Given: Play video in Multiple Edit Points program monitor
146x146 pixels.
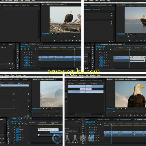Looking at the screenshot, I should [x=138, y=115].
